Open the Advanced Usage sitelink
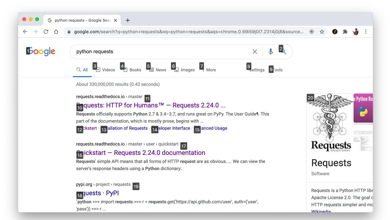 (x=210, y=128)
